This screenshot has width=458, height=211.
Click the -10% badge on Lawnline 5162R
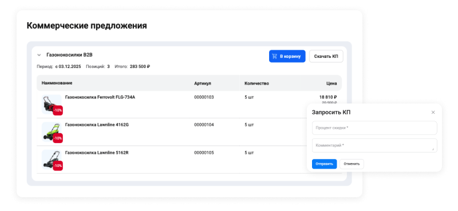58,166
